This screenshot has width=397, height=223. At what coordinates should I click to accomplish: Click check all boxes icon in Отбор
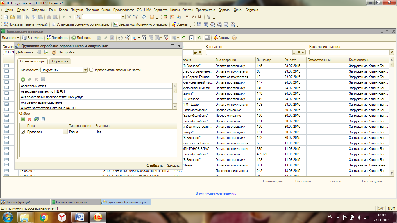36,119
